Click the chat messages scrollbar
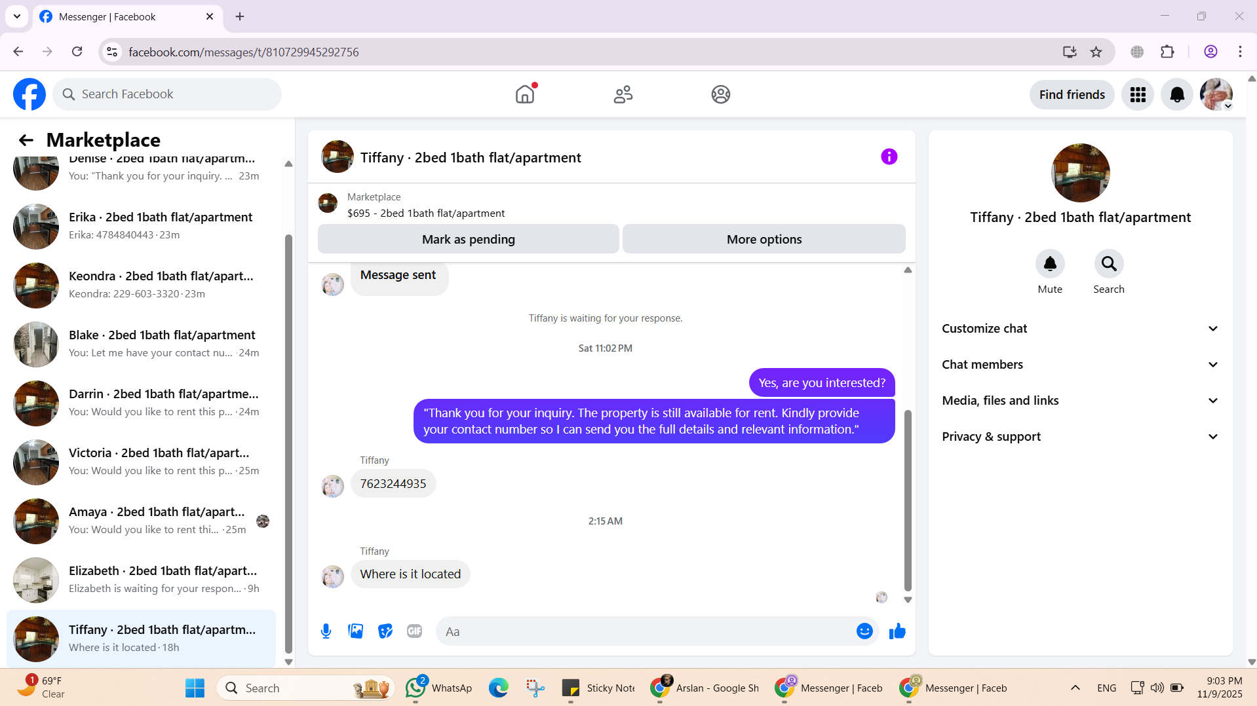This screenshot has width=1257, height=706. 908,501
